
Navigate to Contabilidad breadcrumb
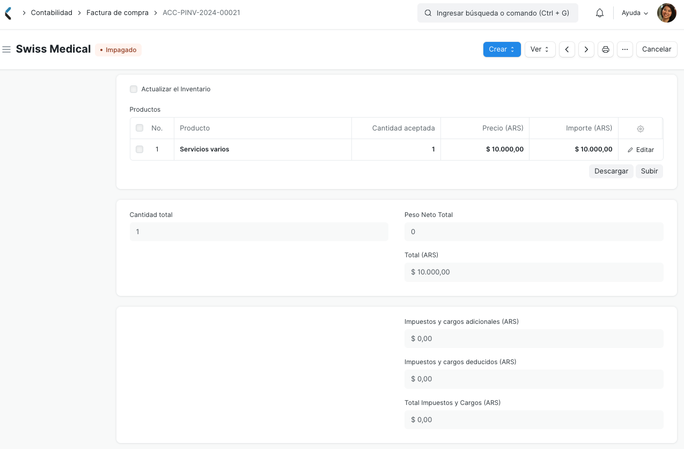pos(52,13)
